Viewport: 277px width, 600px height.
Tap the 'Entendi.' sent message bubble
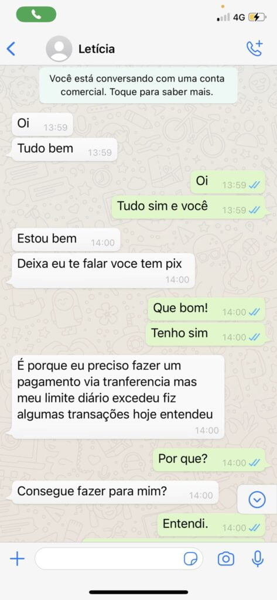(211, 525)
